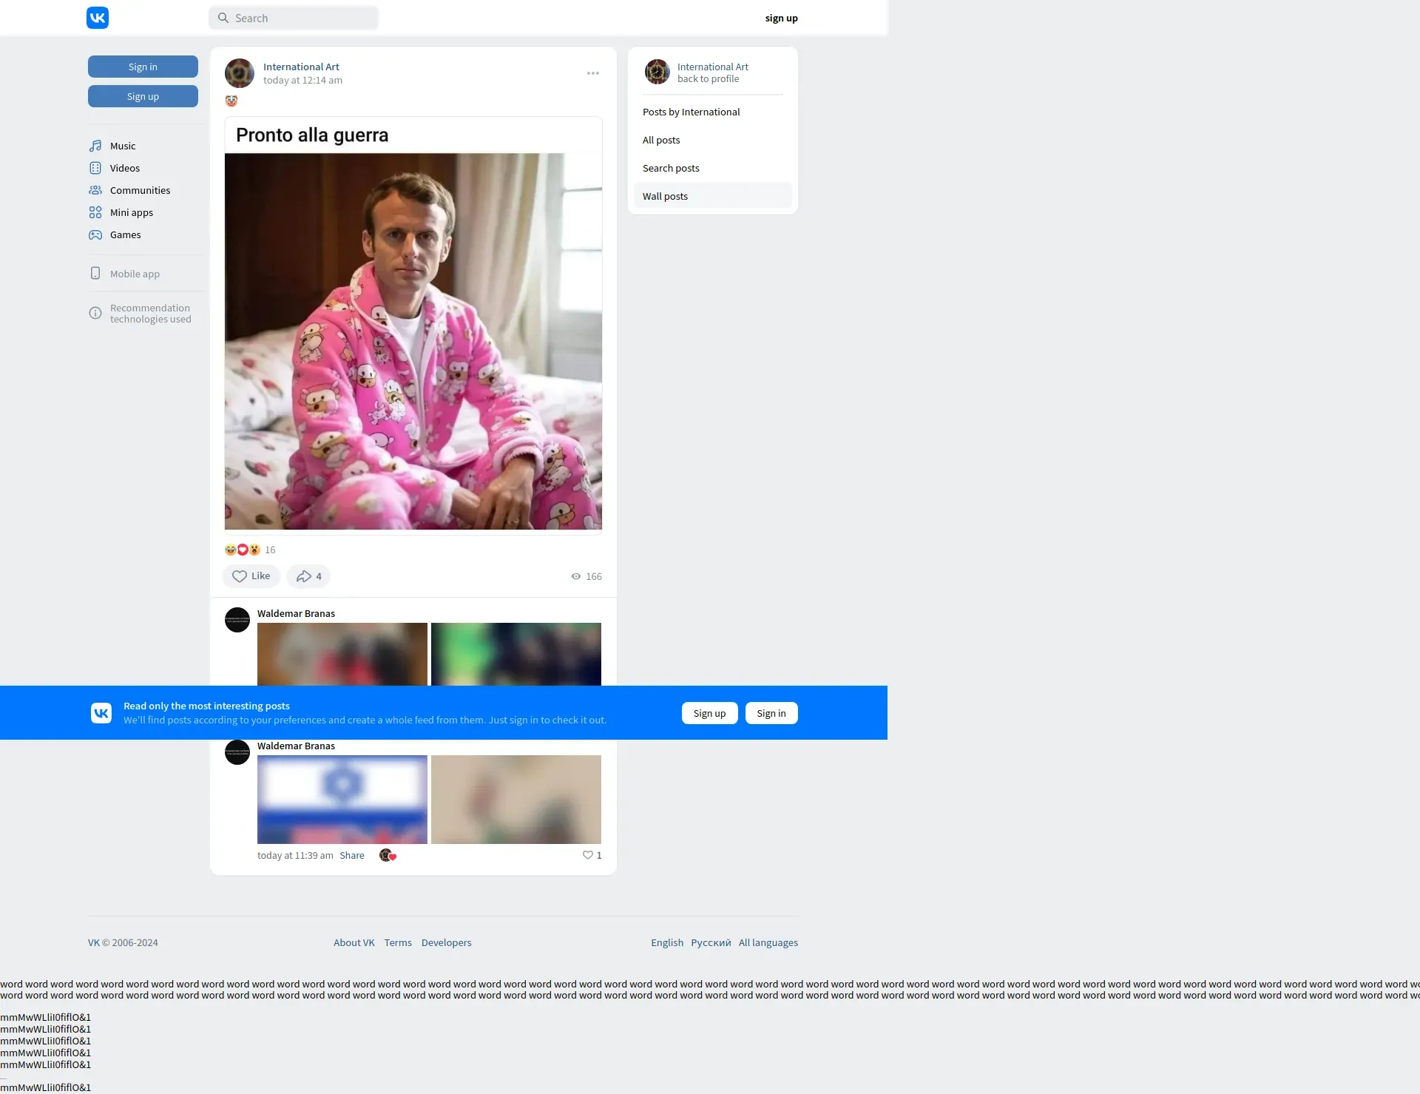This screenshot has height=1094, width=1420.
Task: Open the post reactions emoji list
Action: (243, 550)
